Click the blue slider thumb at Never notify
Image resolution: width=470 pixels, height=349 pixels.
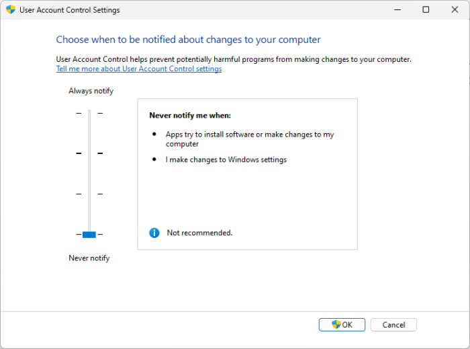coord(89,234)
